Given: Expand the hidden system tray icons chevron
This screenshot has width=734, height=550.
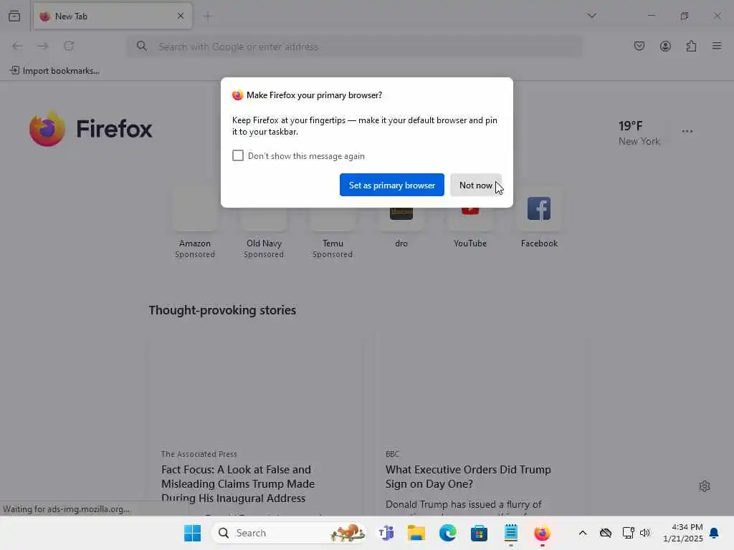Looking at the screenshot, I should click(x=582, y=533).
